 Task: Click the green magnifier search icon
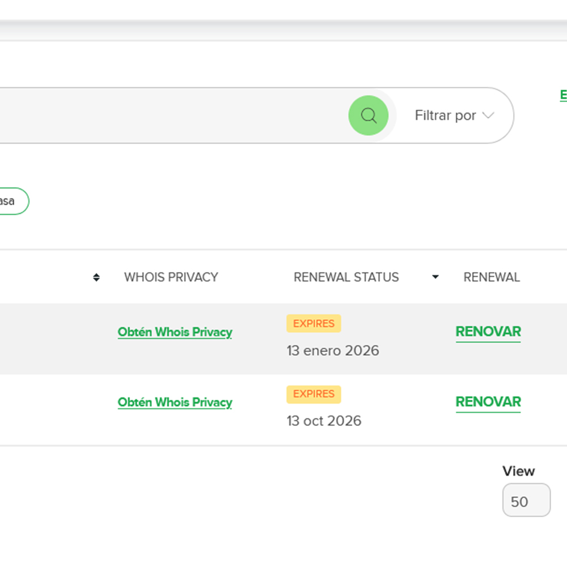369,116
